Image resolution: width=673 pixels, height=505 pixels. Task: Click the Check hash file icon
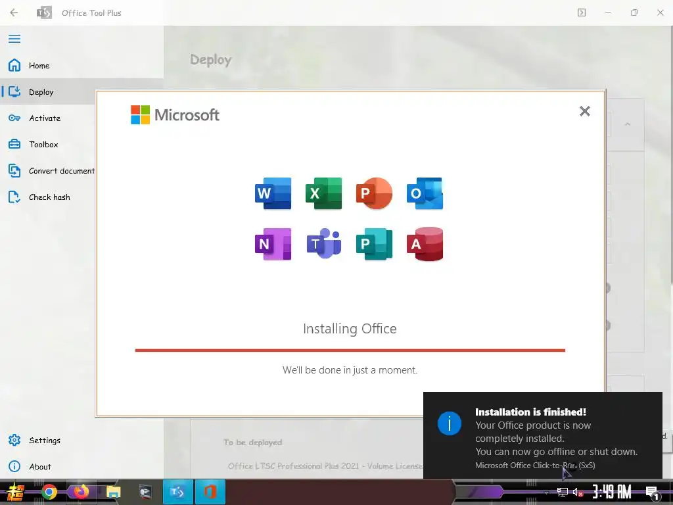14,197
